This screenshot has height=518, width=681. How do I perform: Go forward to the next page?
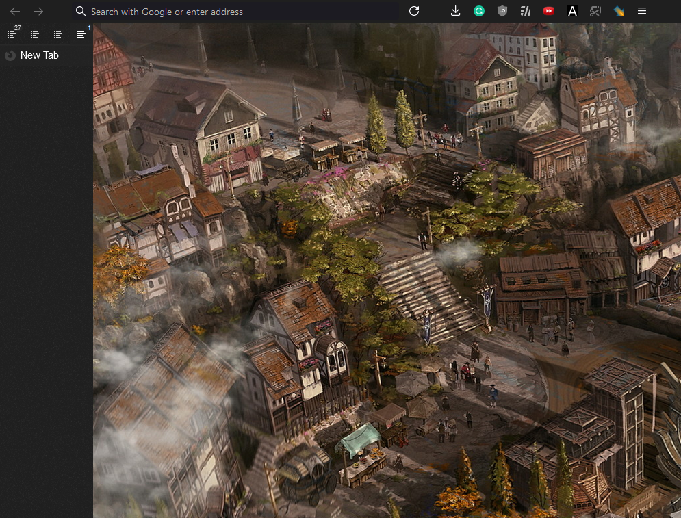click(38, 11)
